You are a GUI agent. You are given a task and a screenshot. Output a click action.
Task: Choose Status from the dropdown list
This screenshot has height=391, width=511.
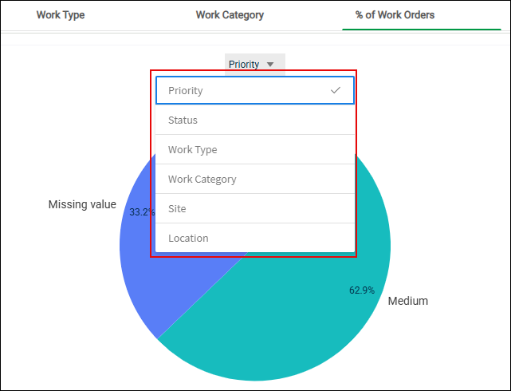[255, 120]
